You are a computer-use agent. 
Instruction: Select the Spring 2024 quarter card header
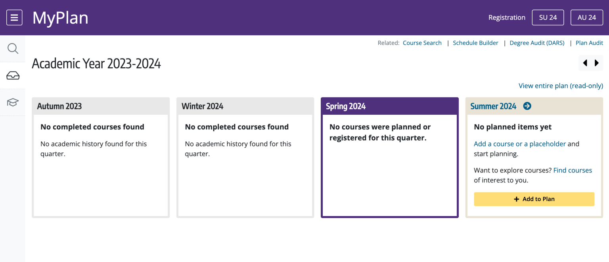[x=389, y=106]
